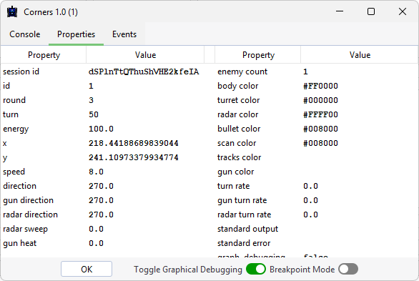Click the turn rate label
Viewport: 419px width, 281px height.
233,186
